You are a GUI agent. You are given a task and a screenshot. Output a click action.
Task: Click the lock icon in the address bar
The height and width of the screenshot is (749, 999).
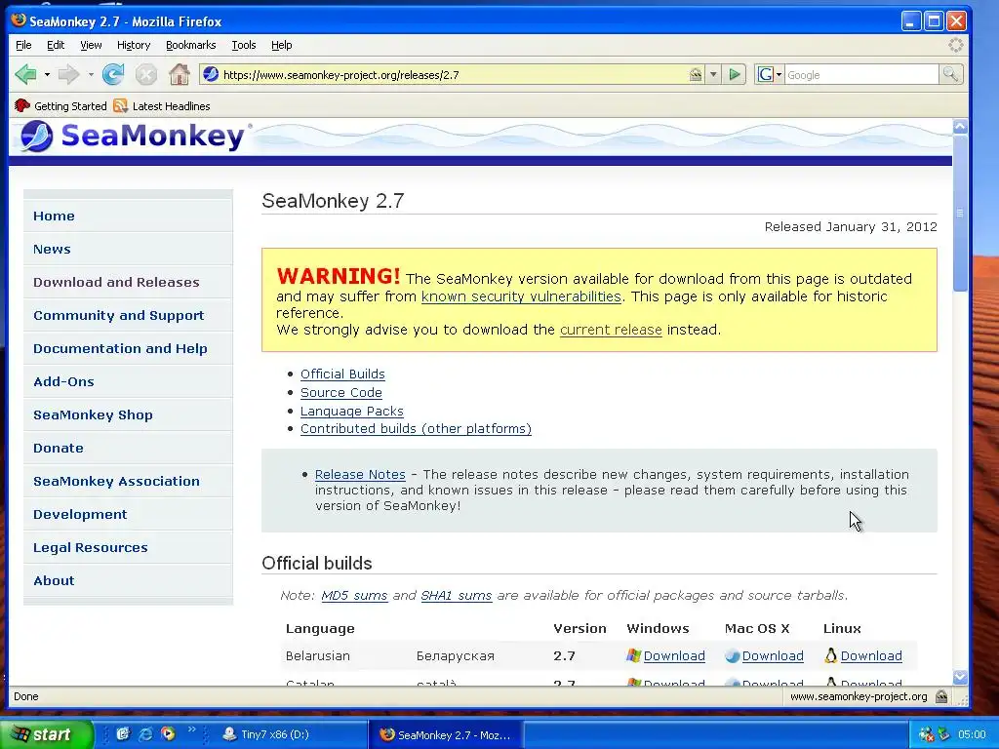(x=695, y=74)
